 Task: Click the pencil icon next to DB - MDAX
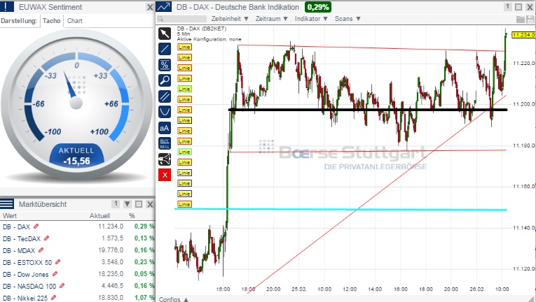[41, 250]
